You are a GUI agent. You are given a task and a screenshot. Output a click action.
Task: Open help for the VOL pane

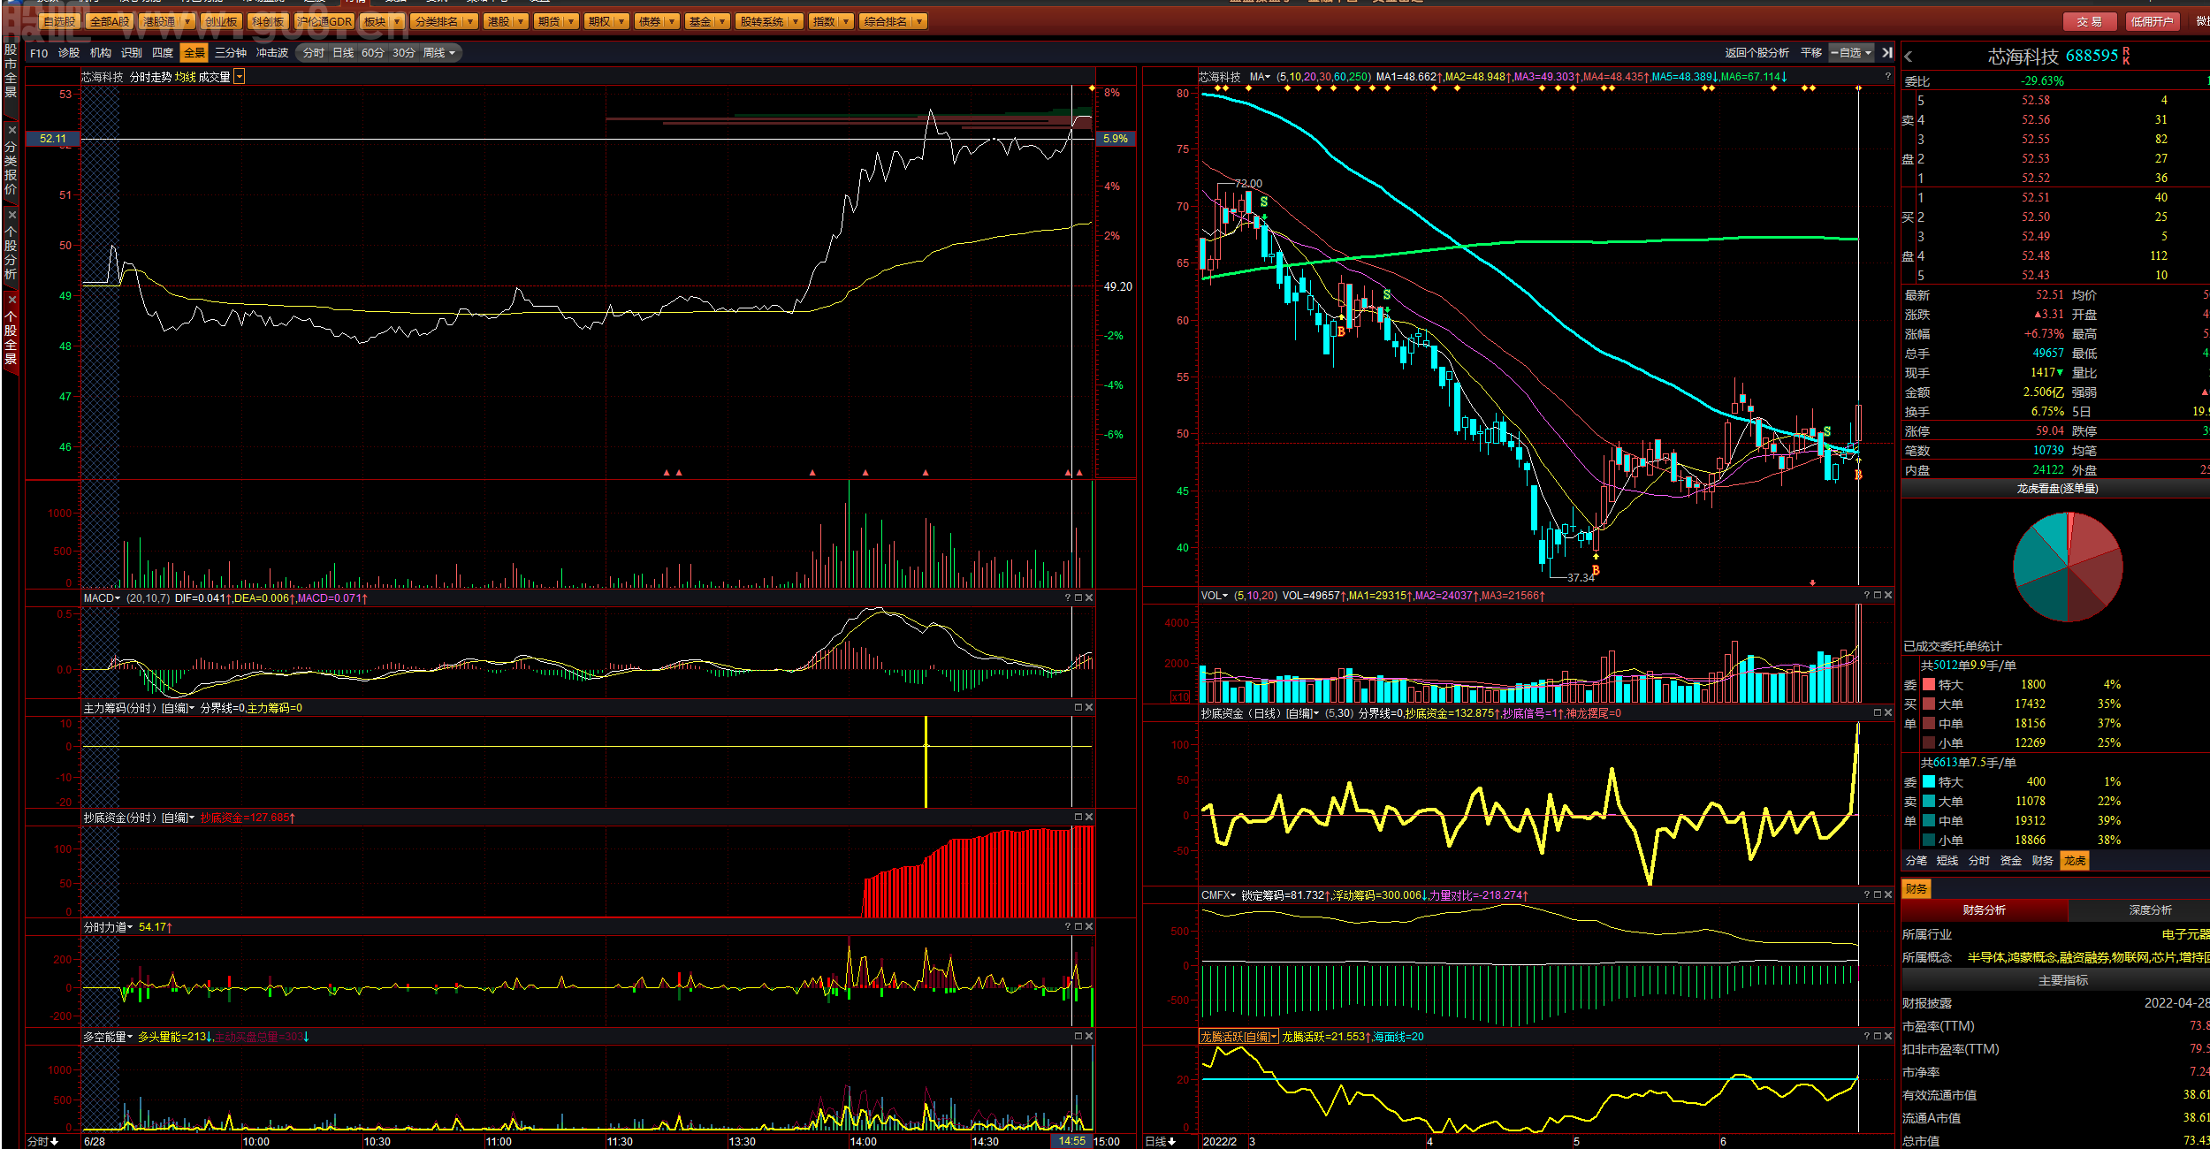(x=1867, y=596)
